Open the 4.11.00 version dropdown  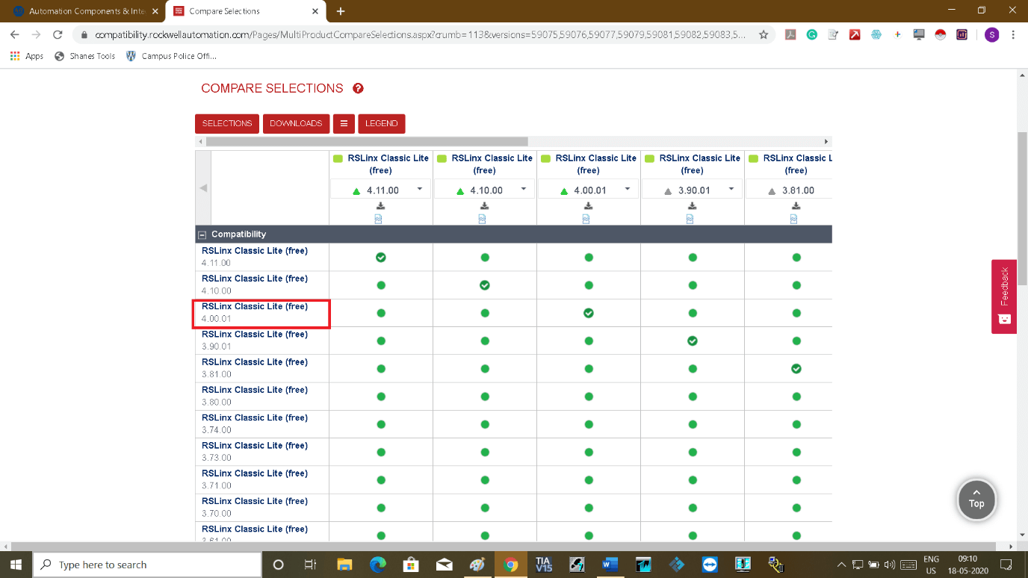381,190
